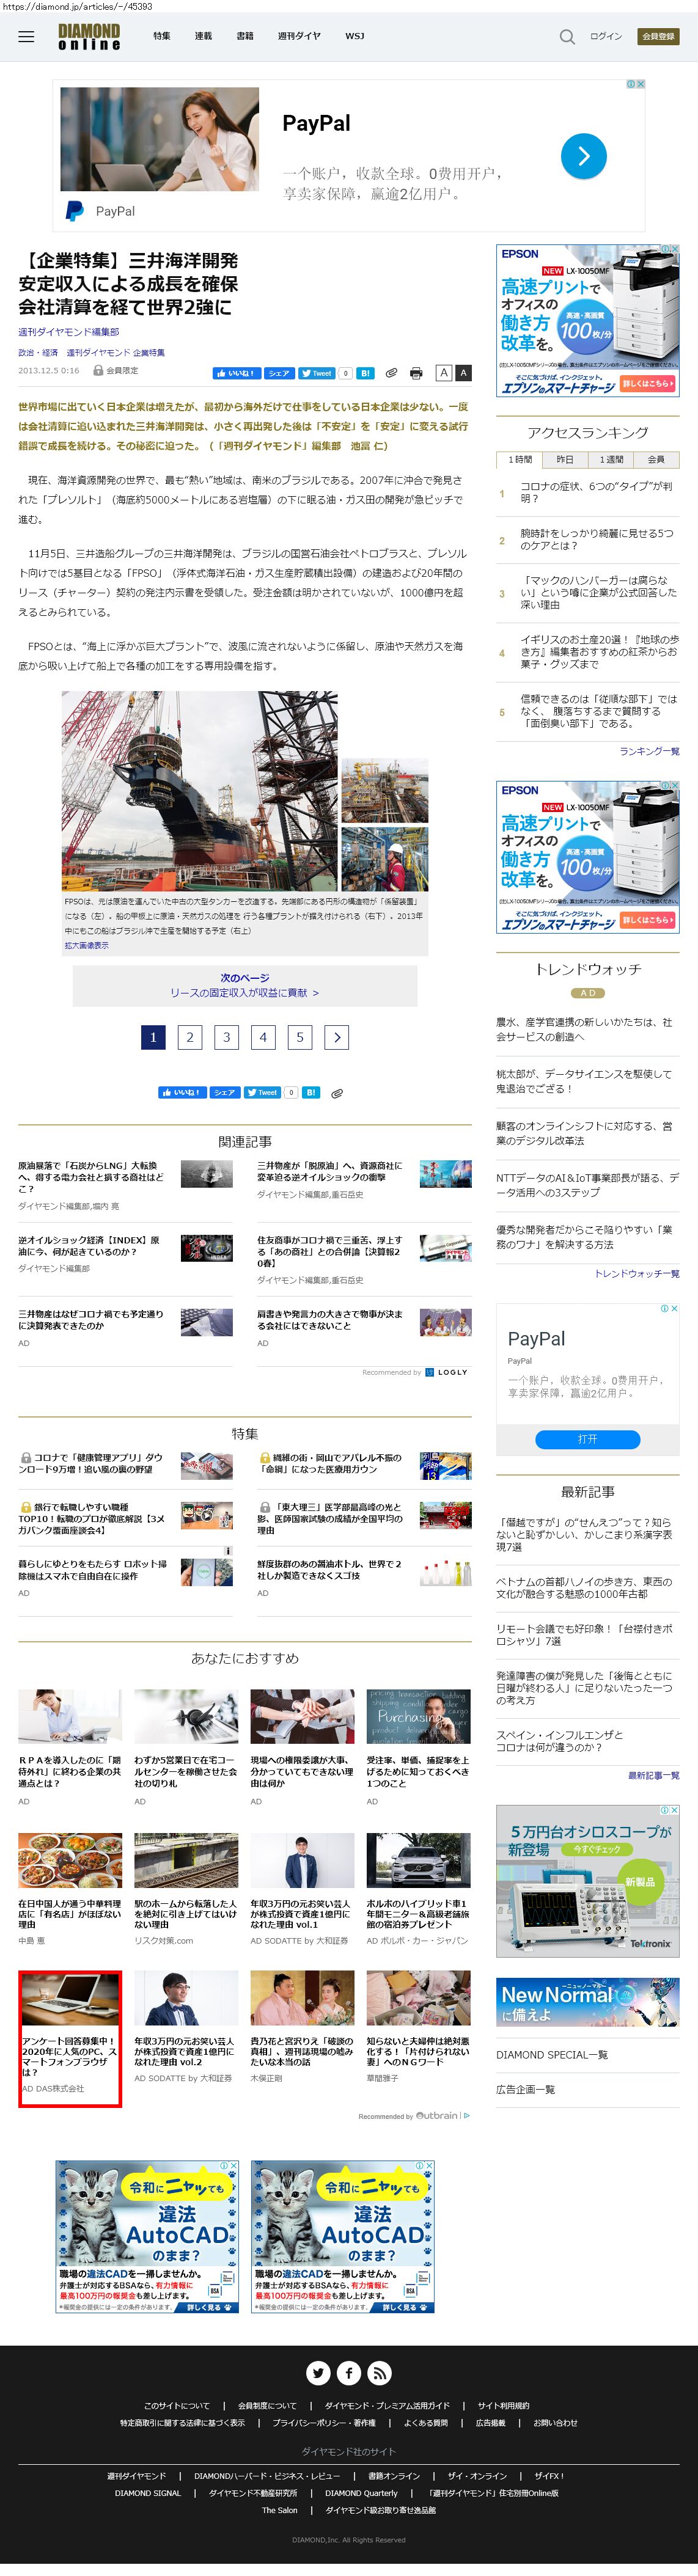698x2576 pixels.
Task: Click the Hatena bookmark B! icon under the headline
Action: coord(365,373)
